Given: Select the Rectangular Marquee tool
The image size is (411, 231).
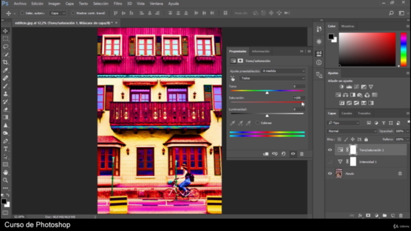Looking at the screenshot, I should coord(6,38).
